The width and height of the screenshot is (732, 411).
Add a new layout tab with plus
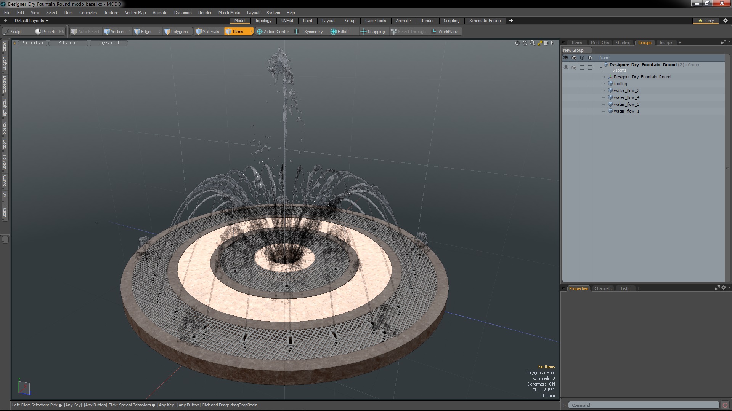[511, 21]
